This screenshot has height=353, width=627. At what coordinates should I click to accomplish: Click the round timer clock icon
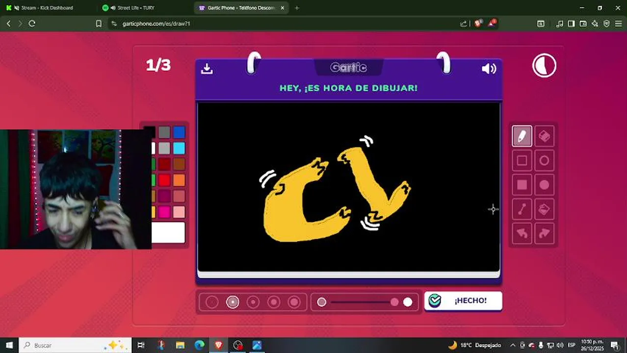pyautogui.click(x=544, y=66)
